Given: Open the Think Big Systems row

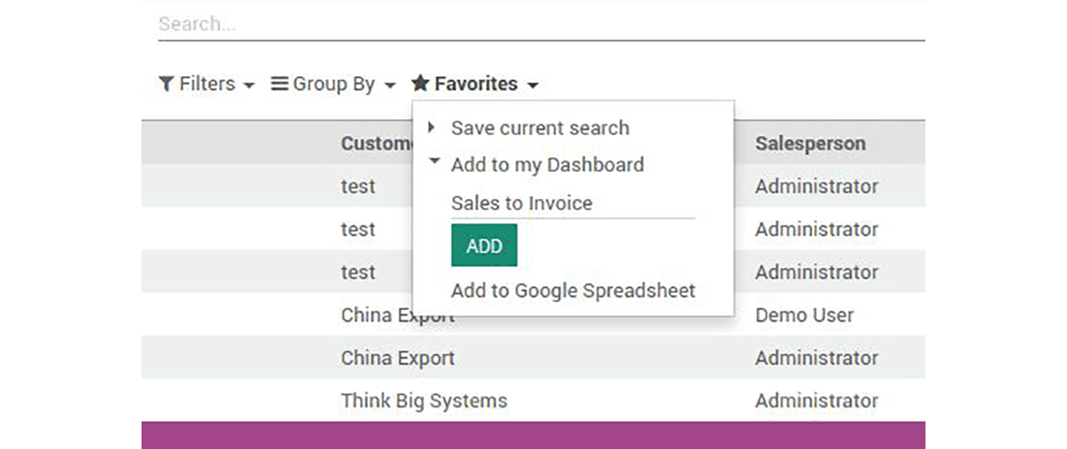Looking at the screenshot, I should point(424,401).
